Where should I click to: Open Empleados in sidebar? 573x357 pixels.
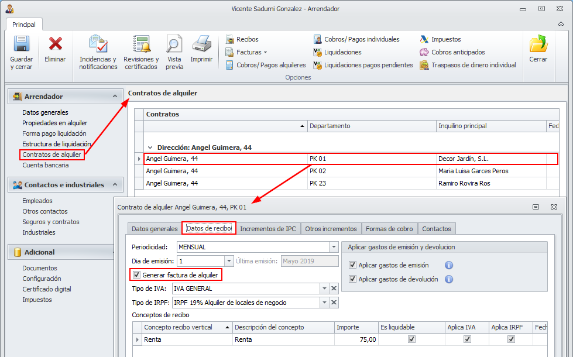pos(37,201)
